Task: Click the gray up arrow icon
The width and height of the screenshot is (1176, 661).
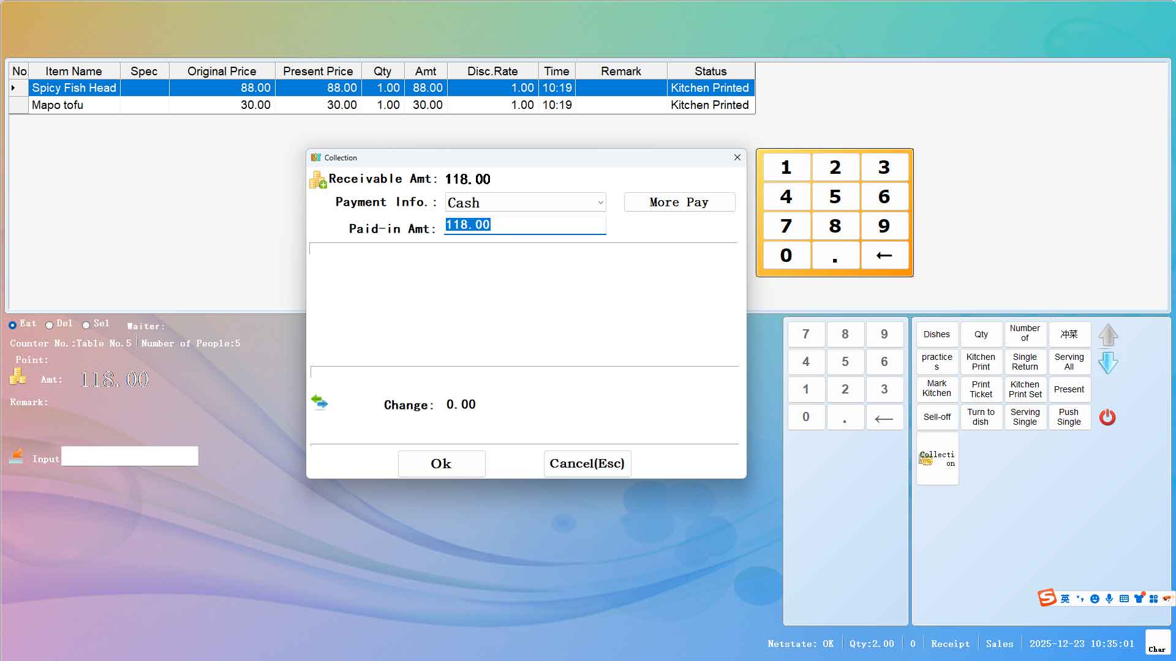Action: [x=1108, y=335]
